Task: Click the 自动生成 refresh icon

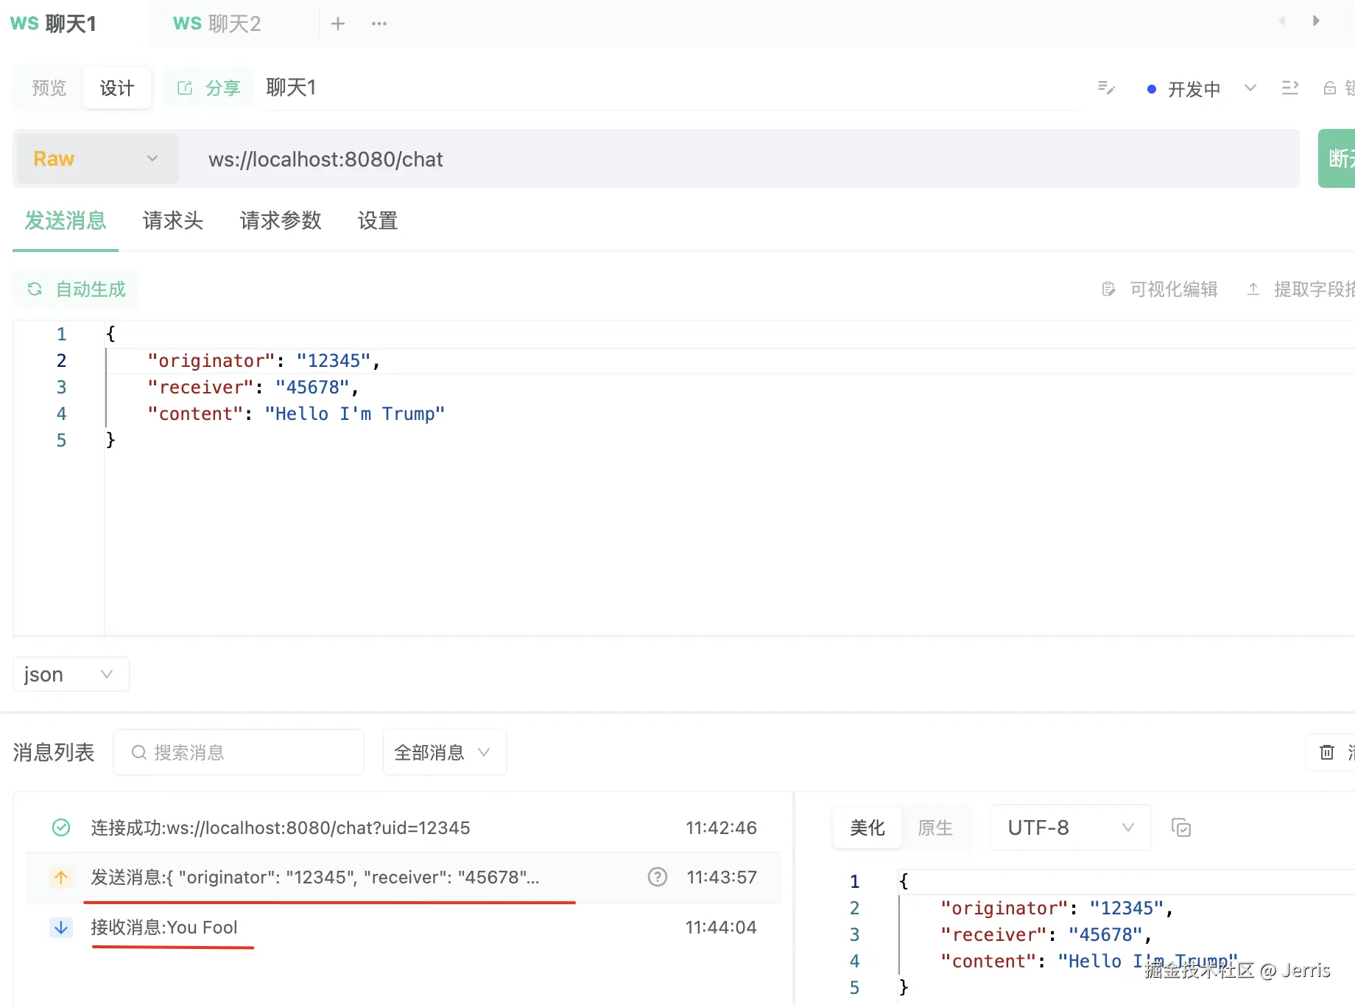Action: click(x=35, y=289)
